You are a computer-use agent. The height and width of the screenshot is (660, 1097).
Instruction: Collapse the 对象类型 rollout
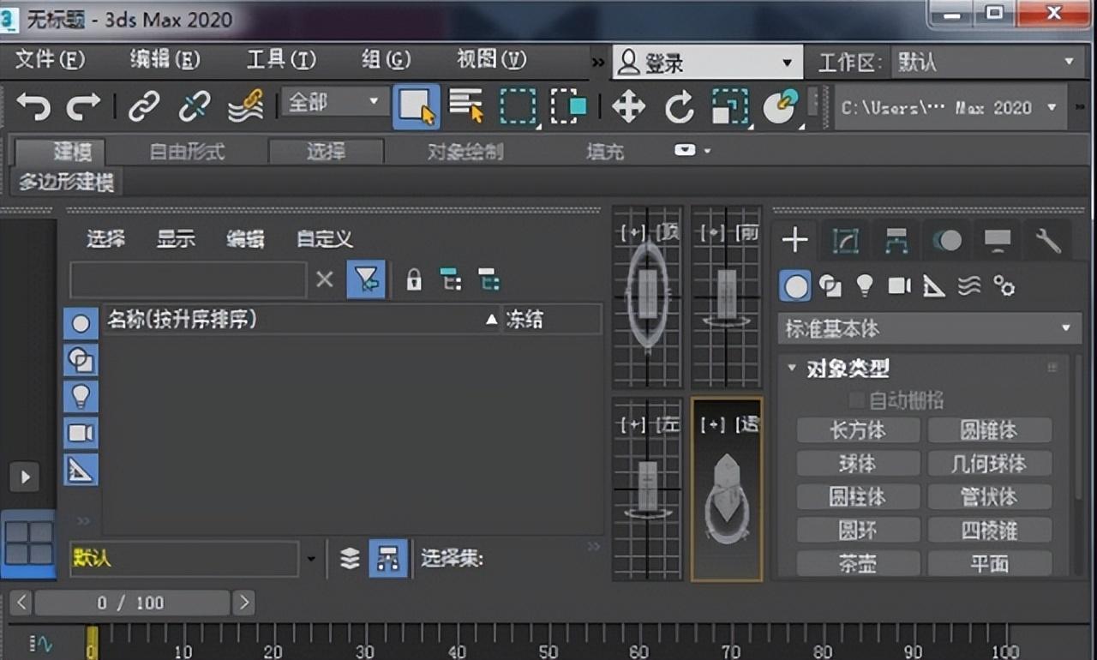tap(791, 368)
